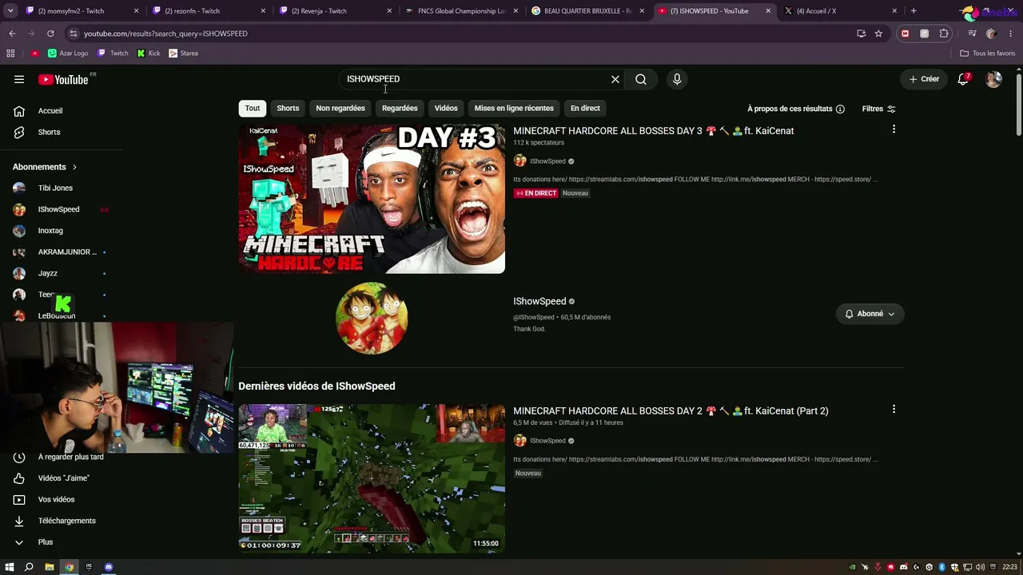The image size is (1023, 575).
Task: Start voice search with the microphone
Action: (677, 79)
